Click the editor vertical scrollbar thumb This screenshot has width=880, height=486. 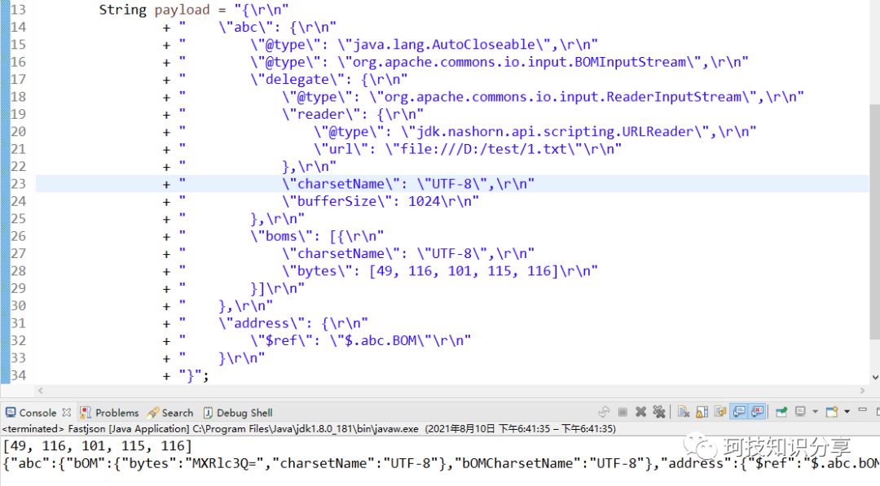[x=874, y=221]
